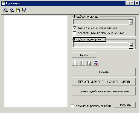Screen dimensions: 140x113
Task: Click the check-all marks icon button
Action: (x=75, y=63)
